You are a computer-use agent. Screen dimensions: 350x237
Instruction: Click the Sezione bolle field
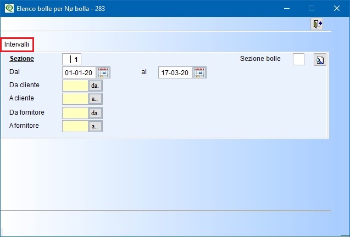coord(298,59)
